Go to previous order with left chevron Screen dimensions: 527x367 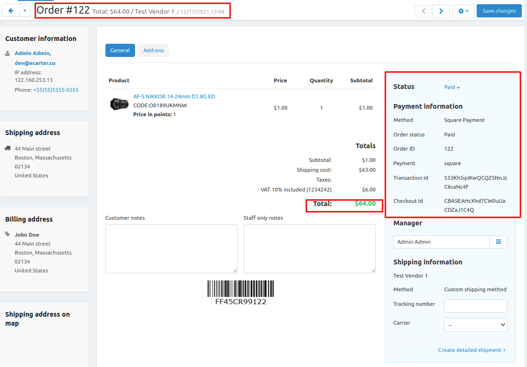423,11
